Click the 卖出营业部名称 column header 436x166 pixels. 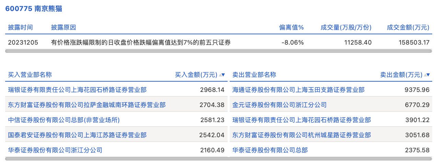click(x=254, y=75)
